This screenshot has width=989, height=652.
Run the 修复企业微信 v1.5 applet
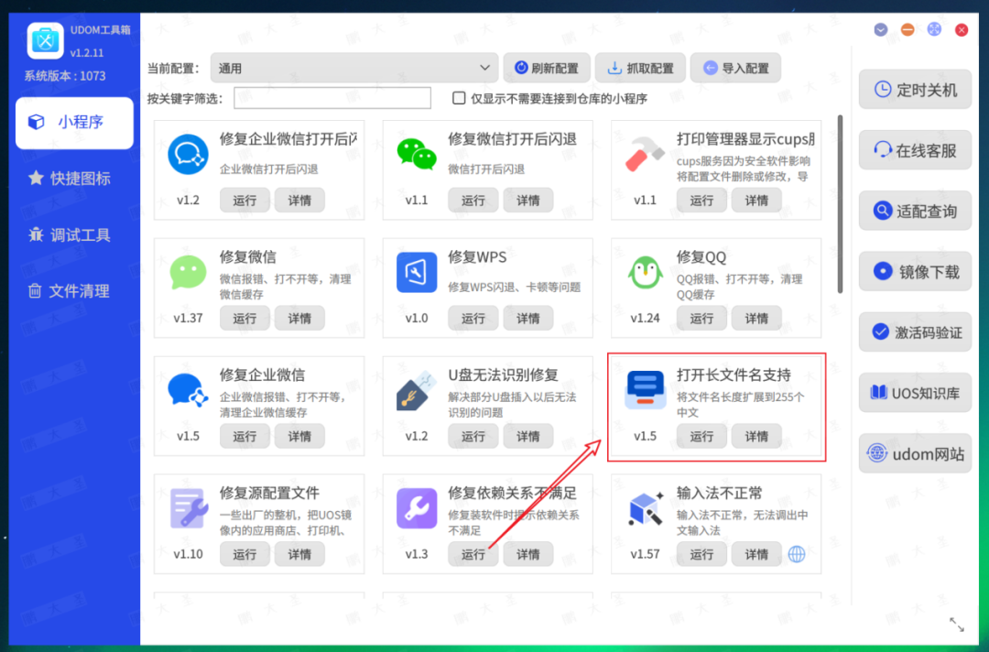[245, 437]
